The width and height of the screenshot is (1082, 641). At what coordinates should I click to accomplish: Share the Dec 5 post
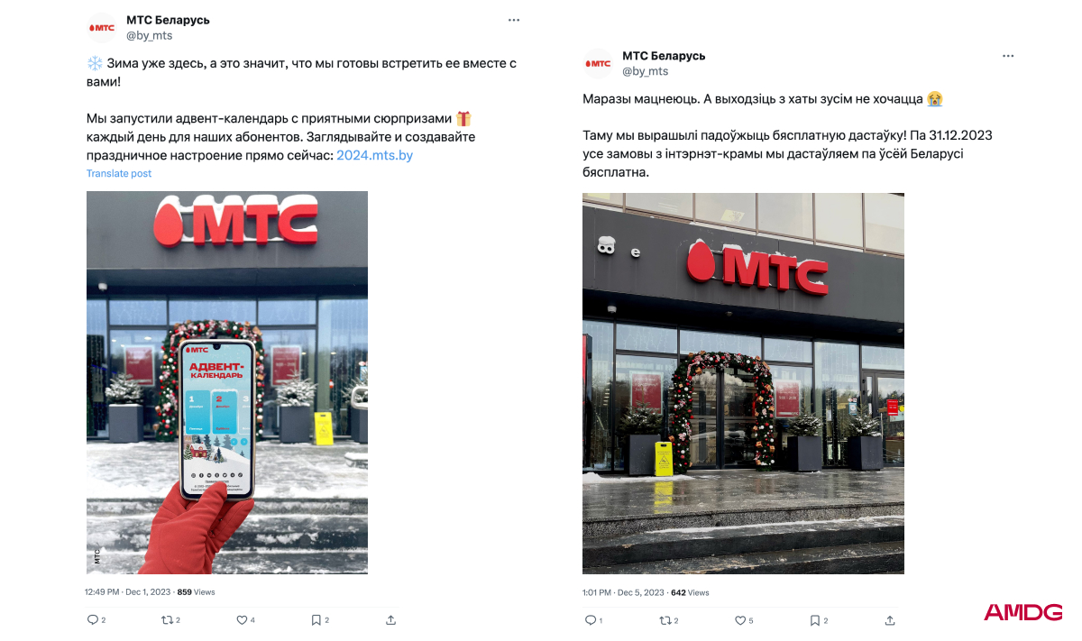[x=890, y=620]
